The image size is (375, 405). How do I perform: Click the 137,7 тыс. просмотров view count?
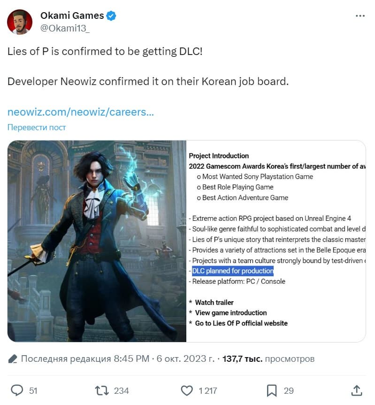tap(268, 358)
